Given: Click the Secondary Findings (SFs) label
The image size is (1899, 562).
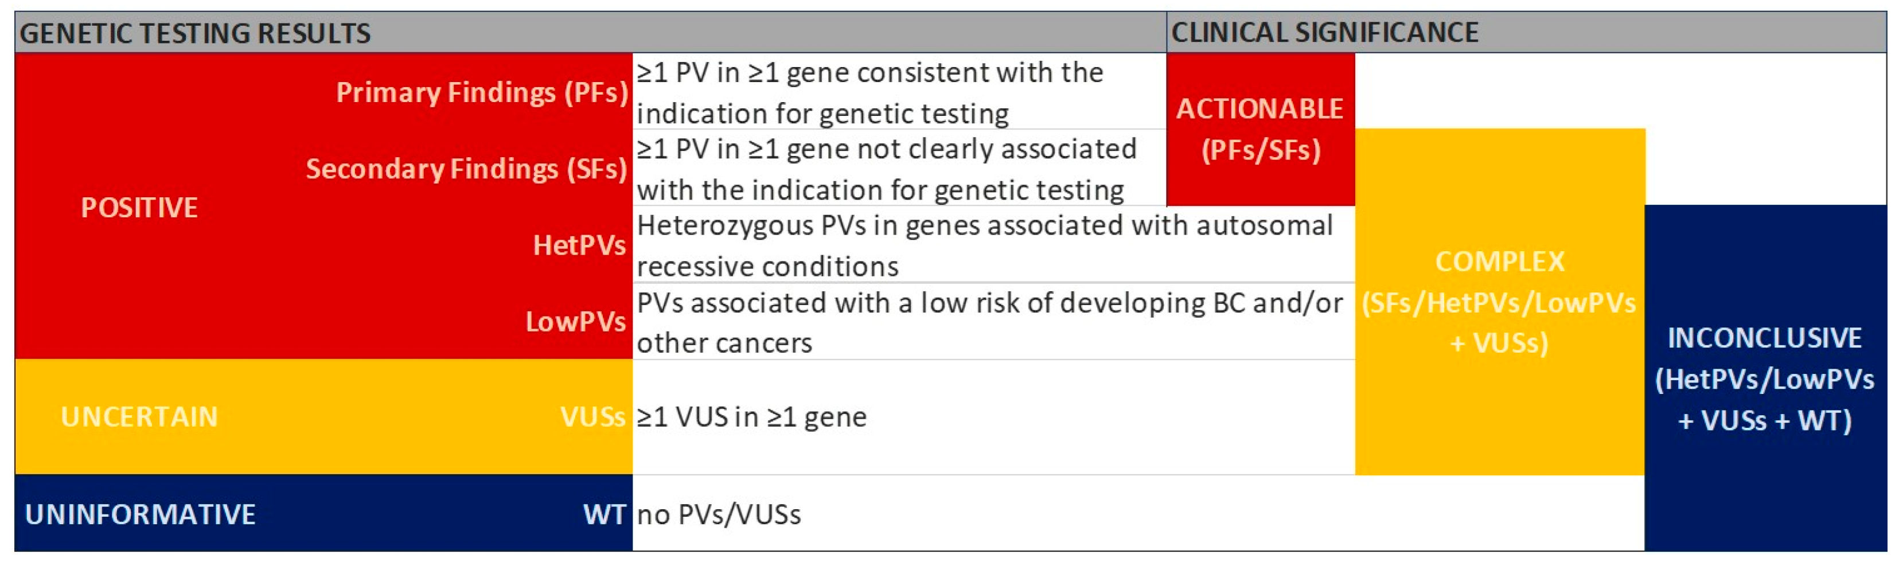Looking at the screenshot, I should point(466,169).
